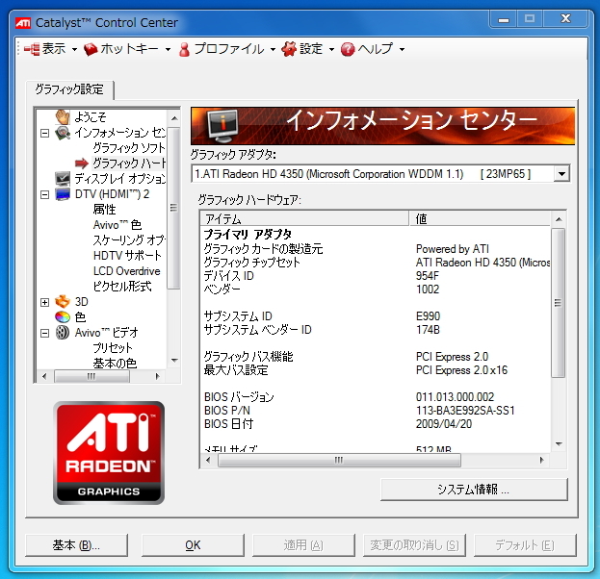Click the 変更の取り消し (S) button
Image resolution: width=600 pixels, height=579 pixels.
414,545
